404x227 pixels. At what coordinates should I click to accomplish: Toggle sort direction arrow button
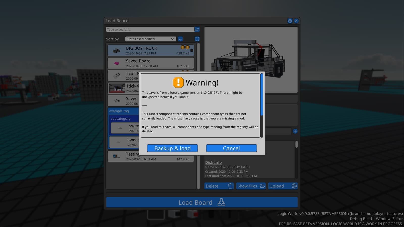[x=180, y=39]
